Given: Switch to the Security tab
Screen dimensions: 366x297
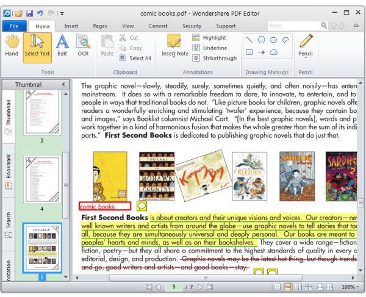Looking at the screenshot, I should pyautogui.click(x=192, y=26).
